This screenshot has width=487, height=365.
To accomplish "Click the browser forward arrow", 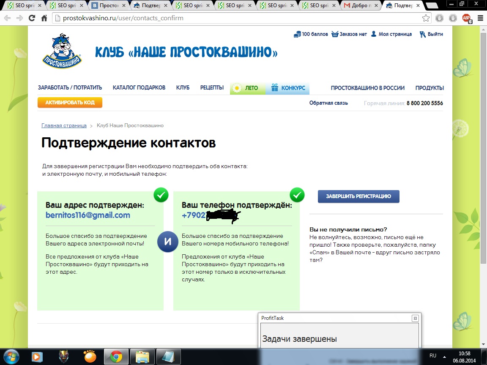I will 19,18.
